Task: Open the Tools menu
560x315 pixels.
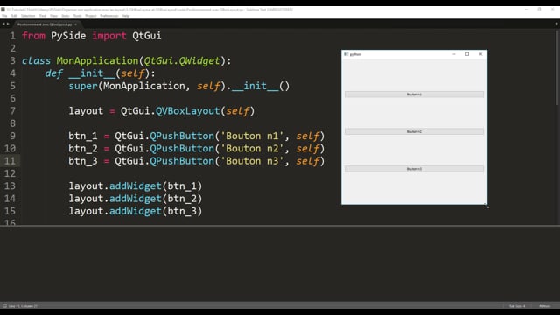Action: [x=77, y=16]
